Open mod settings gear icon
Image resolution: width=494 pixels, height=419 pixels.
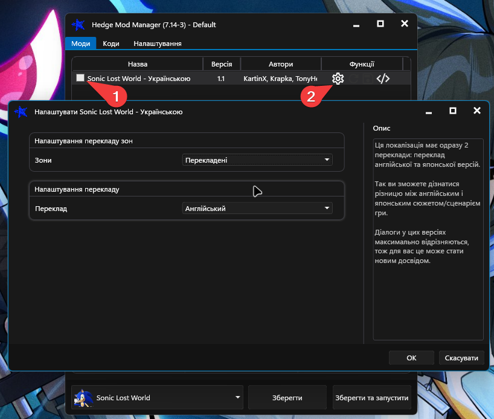pos(338,79)
